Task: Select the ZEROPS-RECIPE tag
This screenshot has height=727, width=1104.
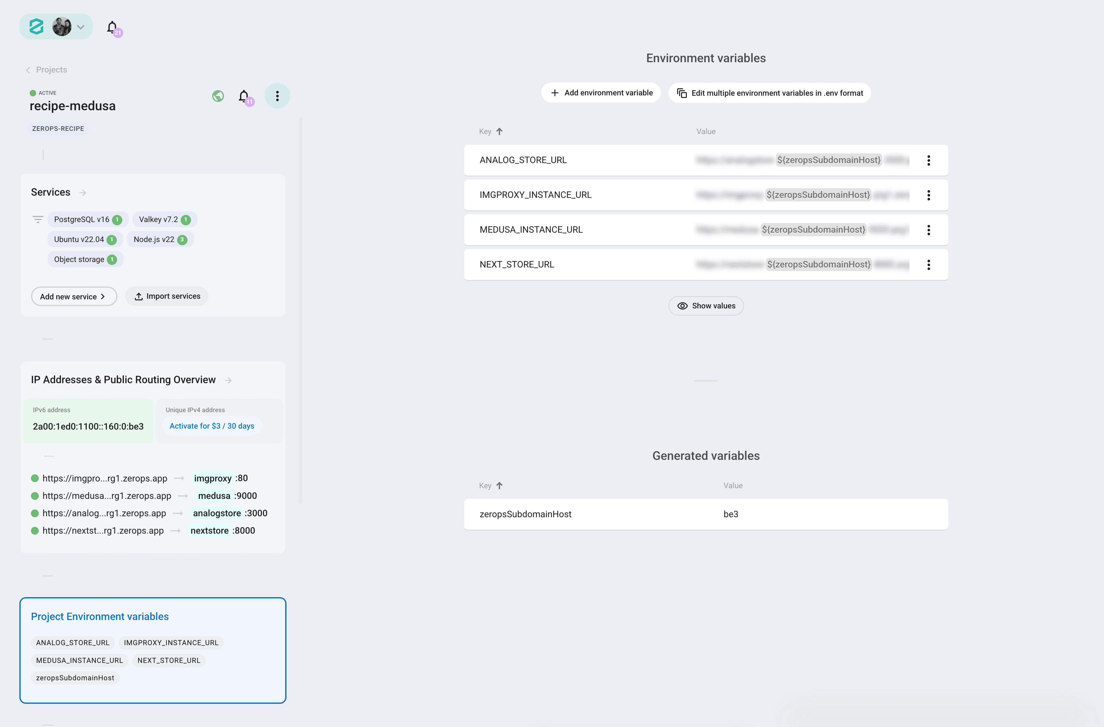Action: click(57, 129)
